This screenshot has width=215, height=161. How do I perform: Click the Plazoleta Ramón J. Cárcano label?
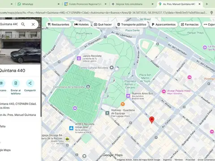pyautogui.click(x=130, y=84)
